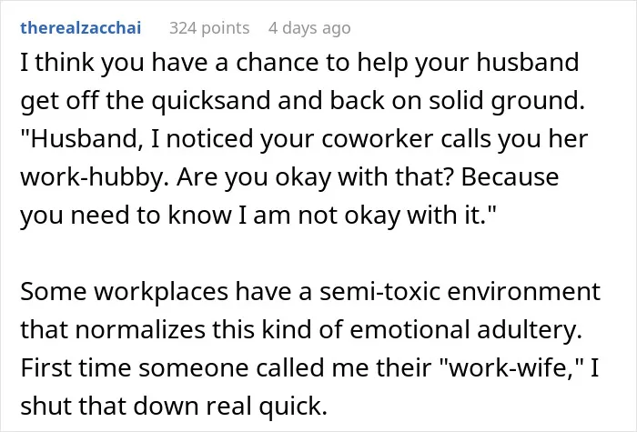The height and width of the screenshot is (432, 637).
Task: Click the '4 days ago' timestamp
Action: (x=309, y=28)
